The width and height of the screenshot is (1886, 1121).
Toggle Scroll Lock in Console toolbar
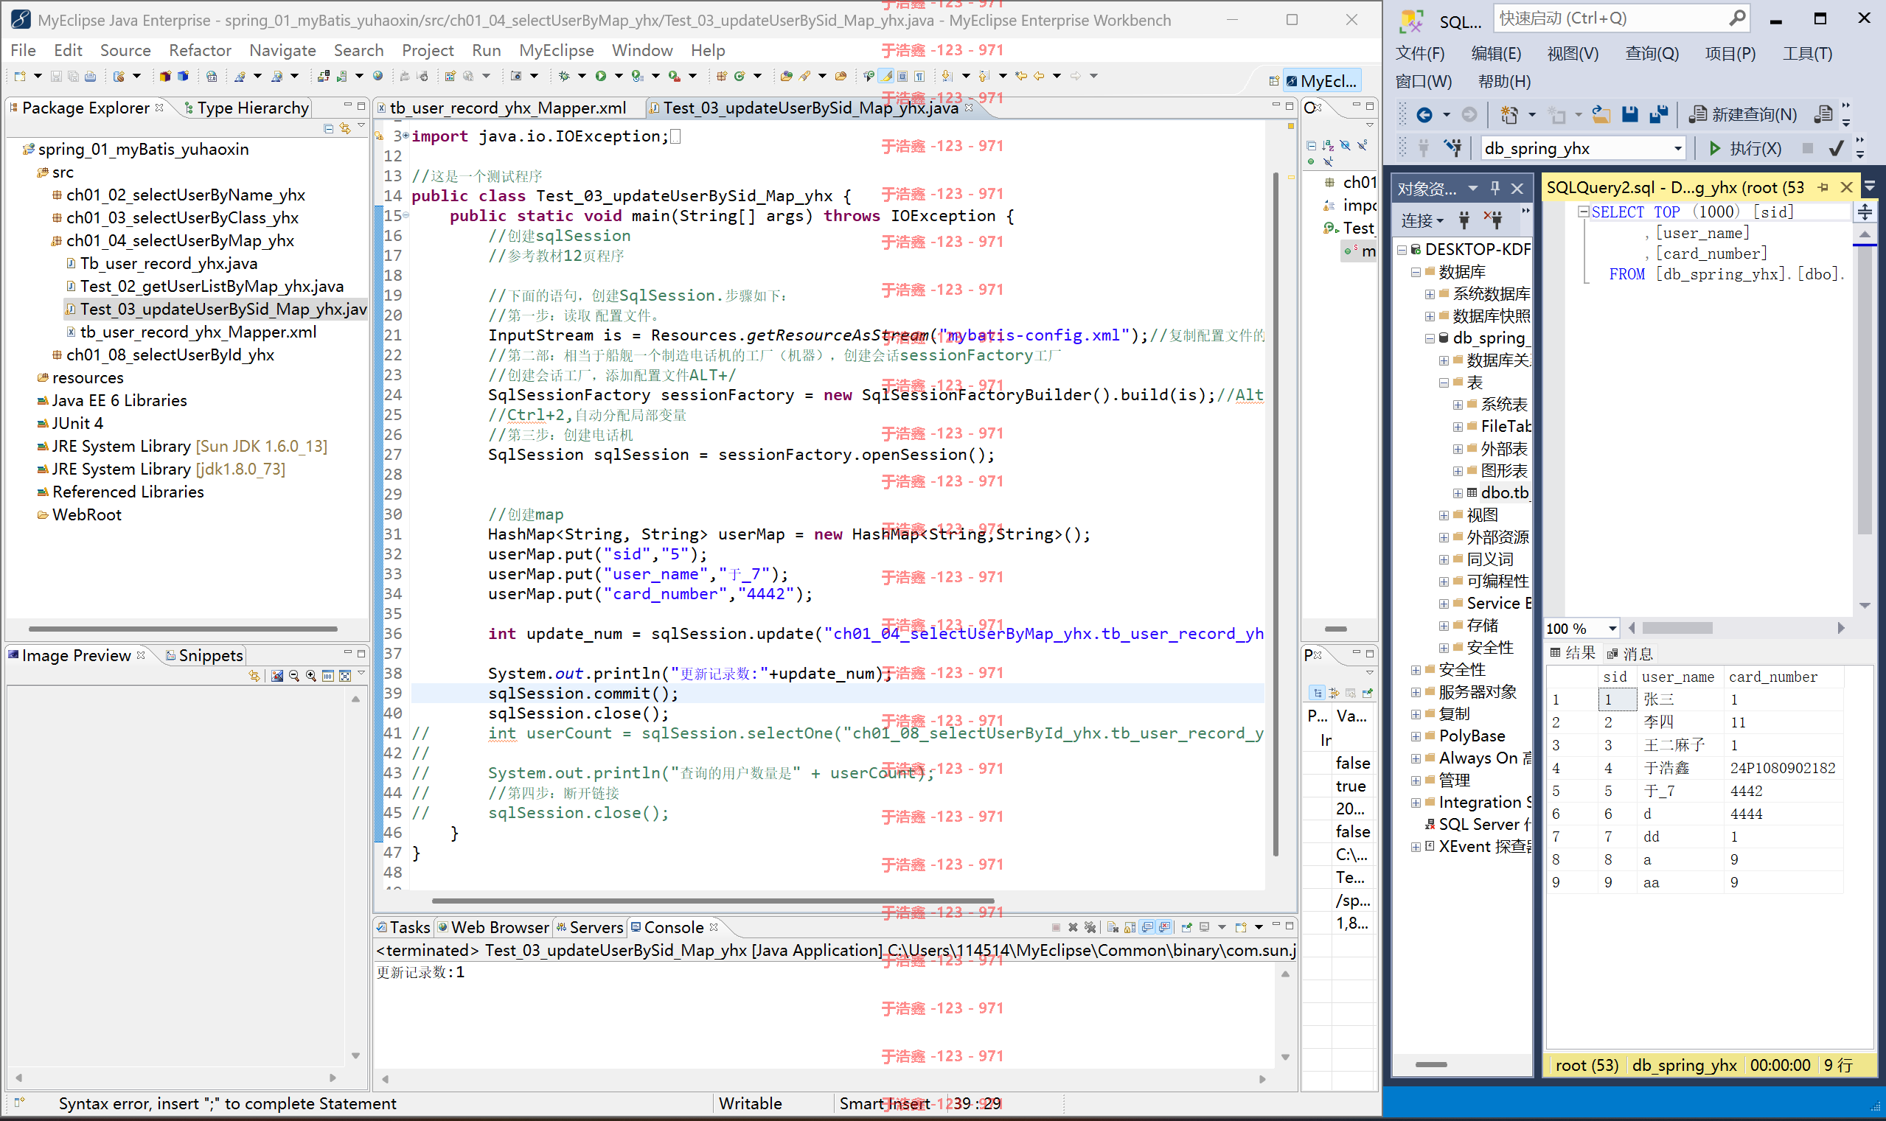pyautogui.click(x=1130, y=927)
